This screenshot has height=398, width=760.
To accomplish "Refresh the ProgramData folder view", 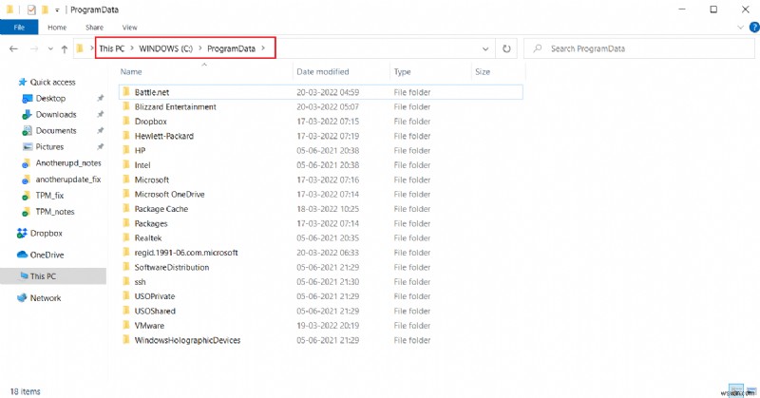I will point(506,48).
